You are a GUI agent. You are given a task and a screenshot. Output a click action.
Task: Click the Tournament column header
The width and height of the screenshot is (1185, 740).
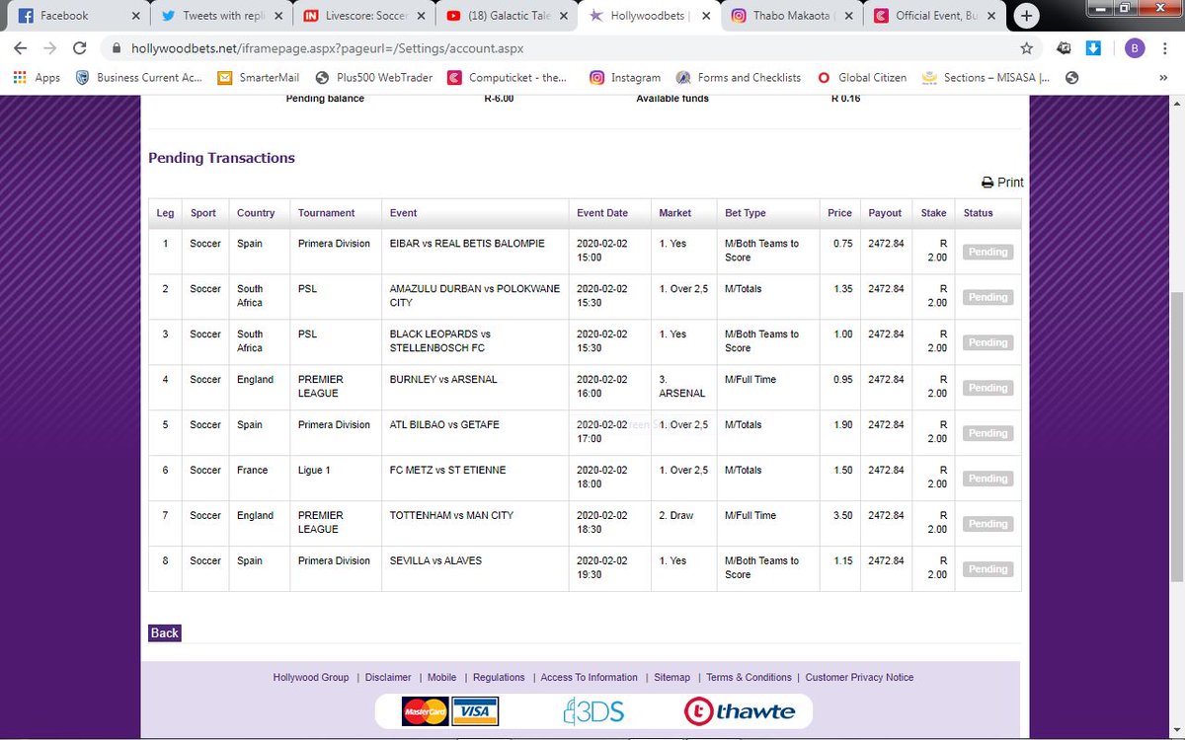tap(327, 213)
